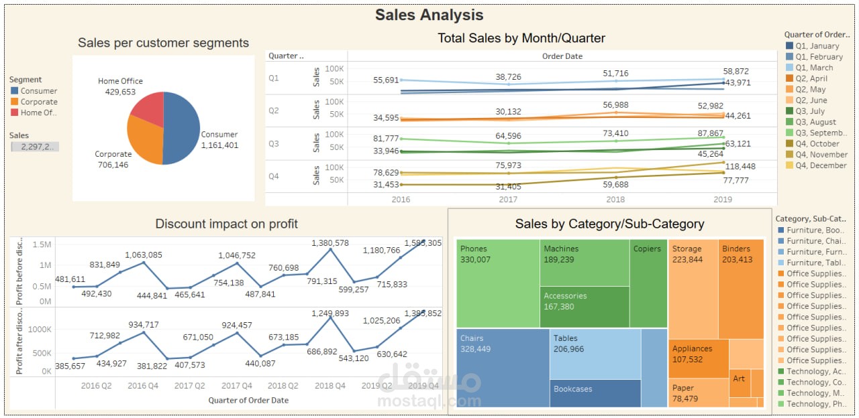Select Technology, Ph.. in category legend

click(x=816, y=404)
